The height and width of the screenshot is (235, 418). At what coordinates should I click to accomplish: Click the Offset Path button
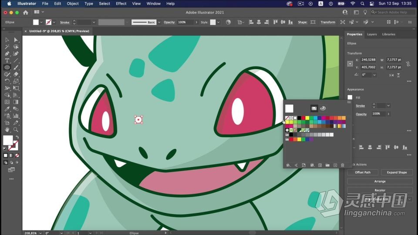(363, 172)
